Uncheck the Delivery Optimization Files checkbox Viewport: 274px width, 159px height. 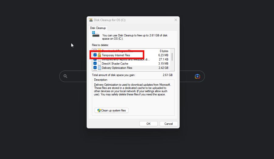click(95, 68)
